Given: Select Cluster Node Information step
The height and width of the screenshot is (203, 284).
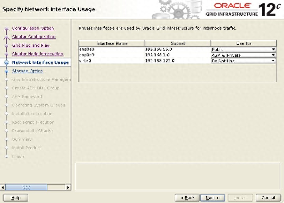Looking at the screenshot, I should (x=37, y=54).
